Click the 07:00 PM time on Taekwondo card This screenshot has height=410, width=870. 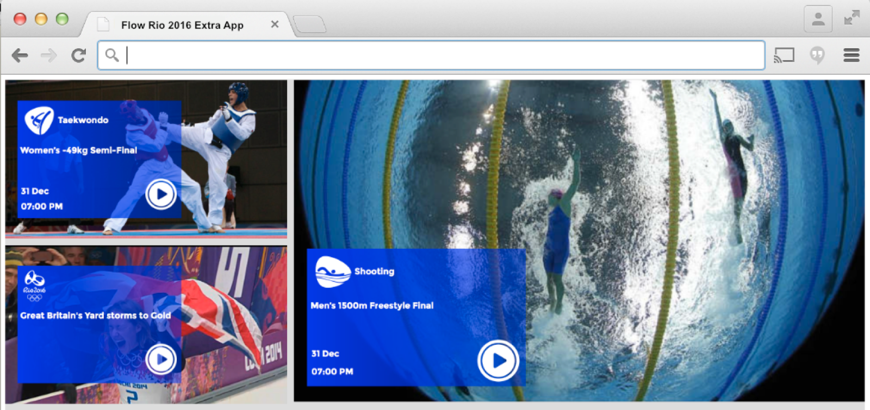(x=42, y=206)
